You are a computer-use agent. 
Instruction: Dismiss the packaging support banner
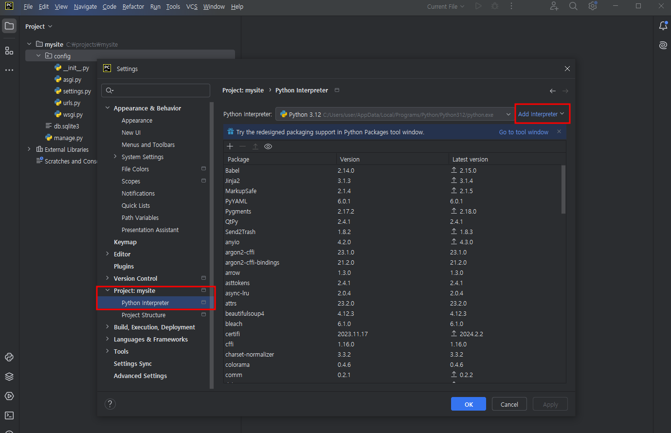pos(559,132)
